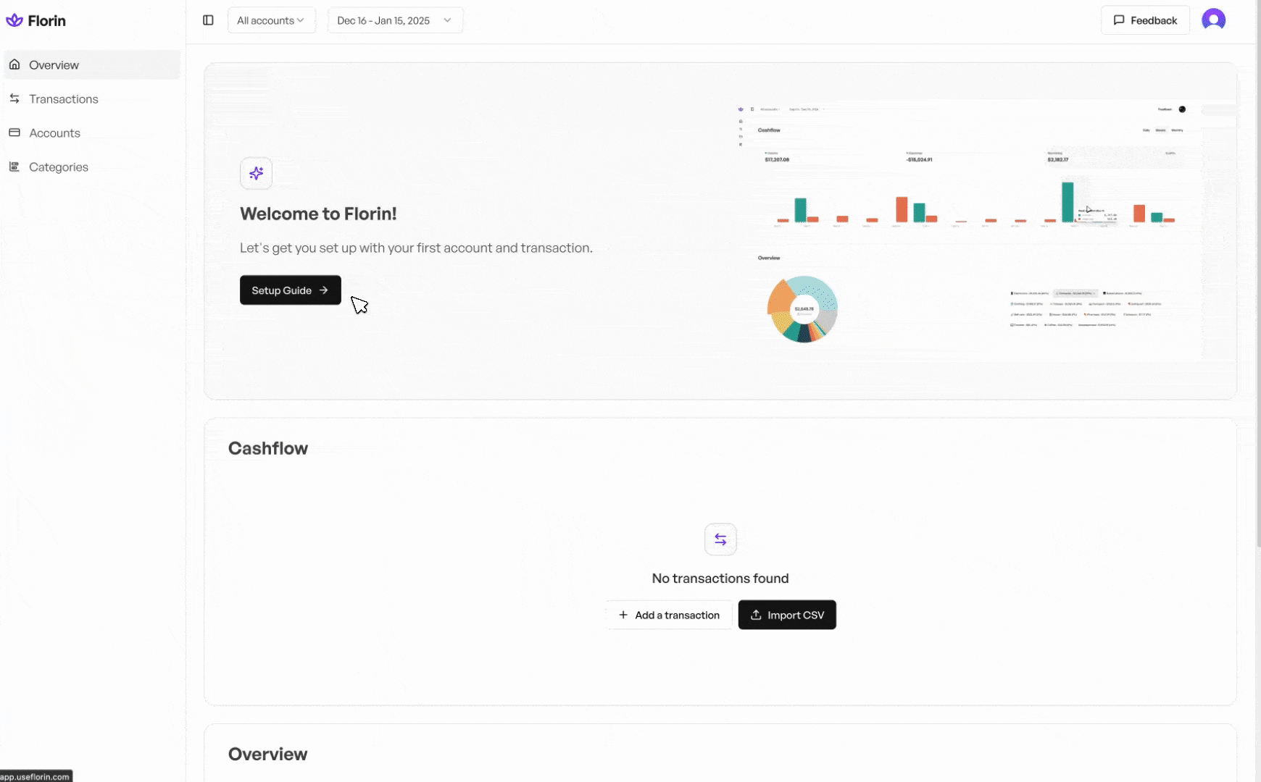Screen dimensions: 1261x782
Task: Click the Accounts card icon
Action: [x=14, y=133]
